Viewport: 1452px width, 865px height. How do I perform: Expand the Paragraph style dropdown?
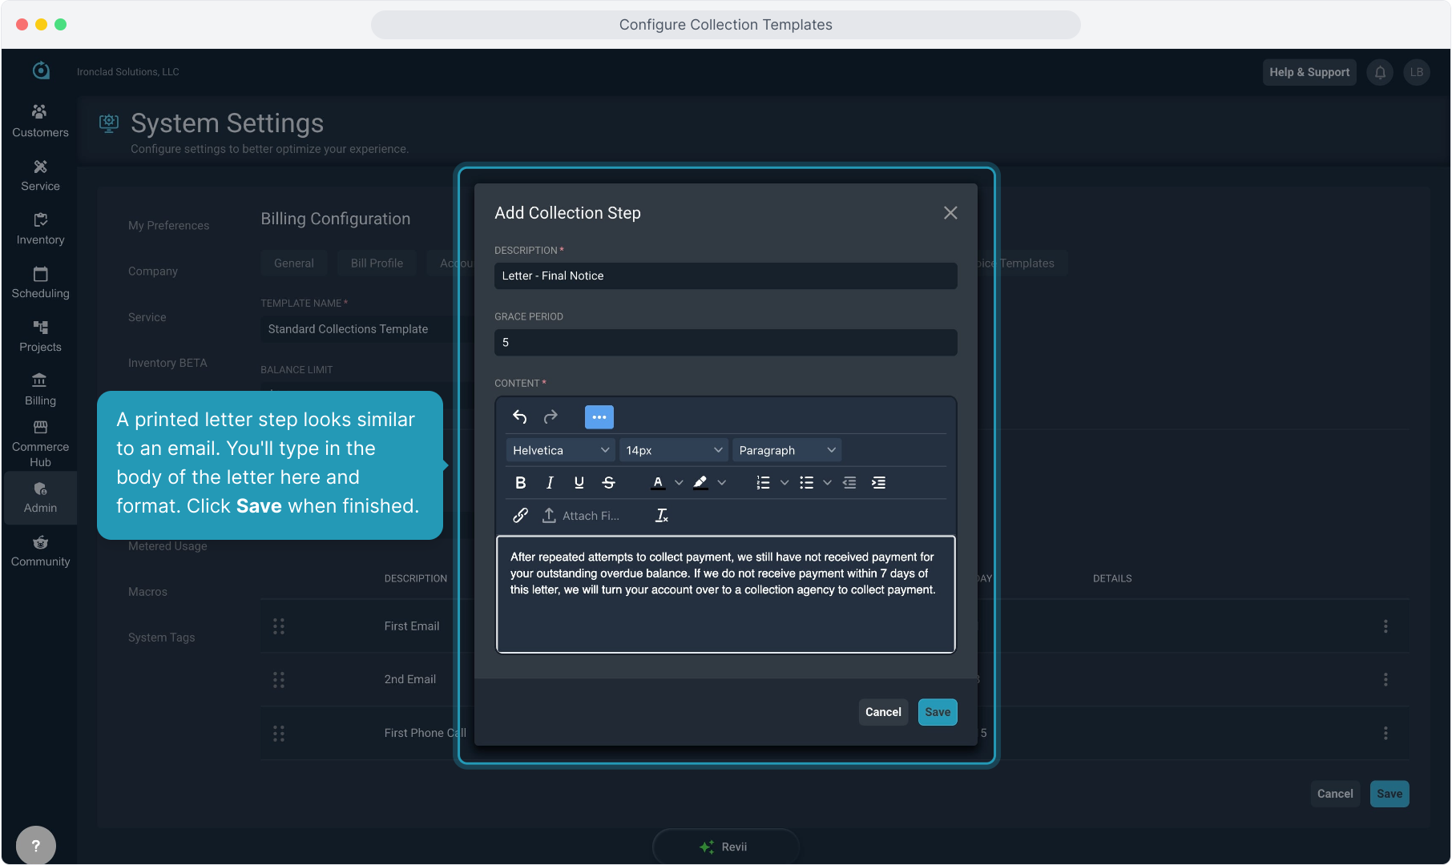pos(786,450)
